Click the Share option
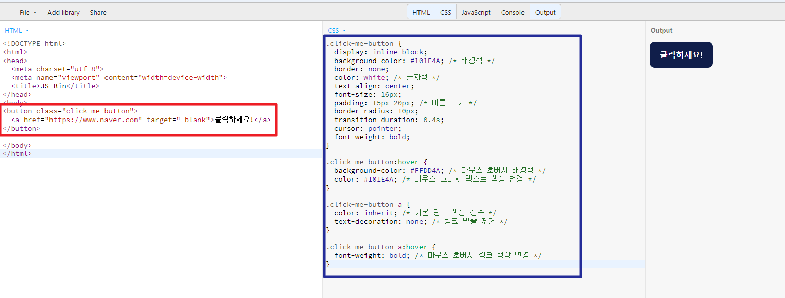This screenshot has width=785, height=298. [98, 12]
